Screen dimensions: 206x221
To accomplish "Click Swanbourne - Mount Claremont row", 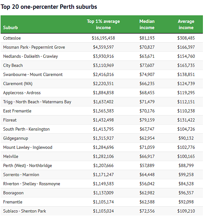I will [x=102, y=75].
